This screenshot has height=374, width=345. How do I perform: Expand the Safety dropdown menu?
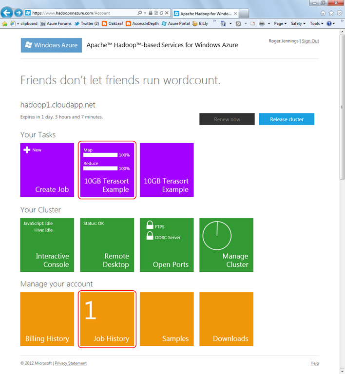pyautogui.click(x=298, y=23)
